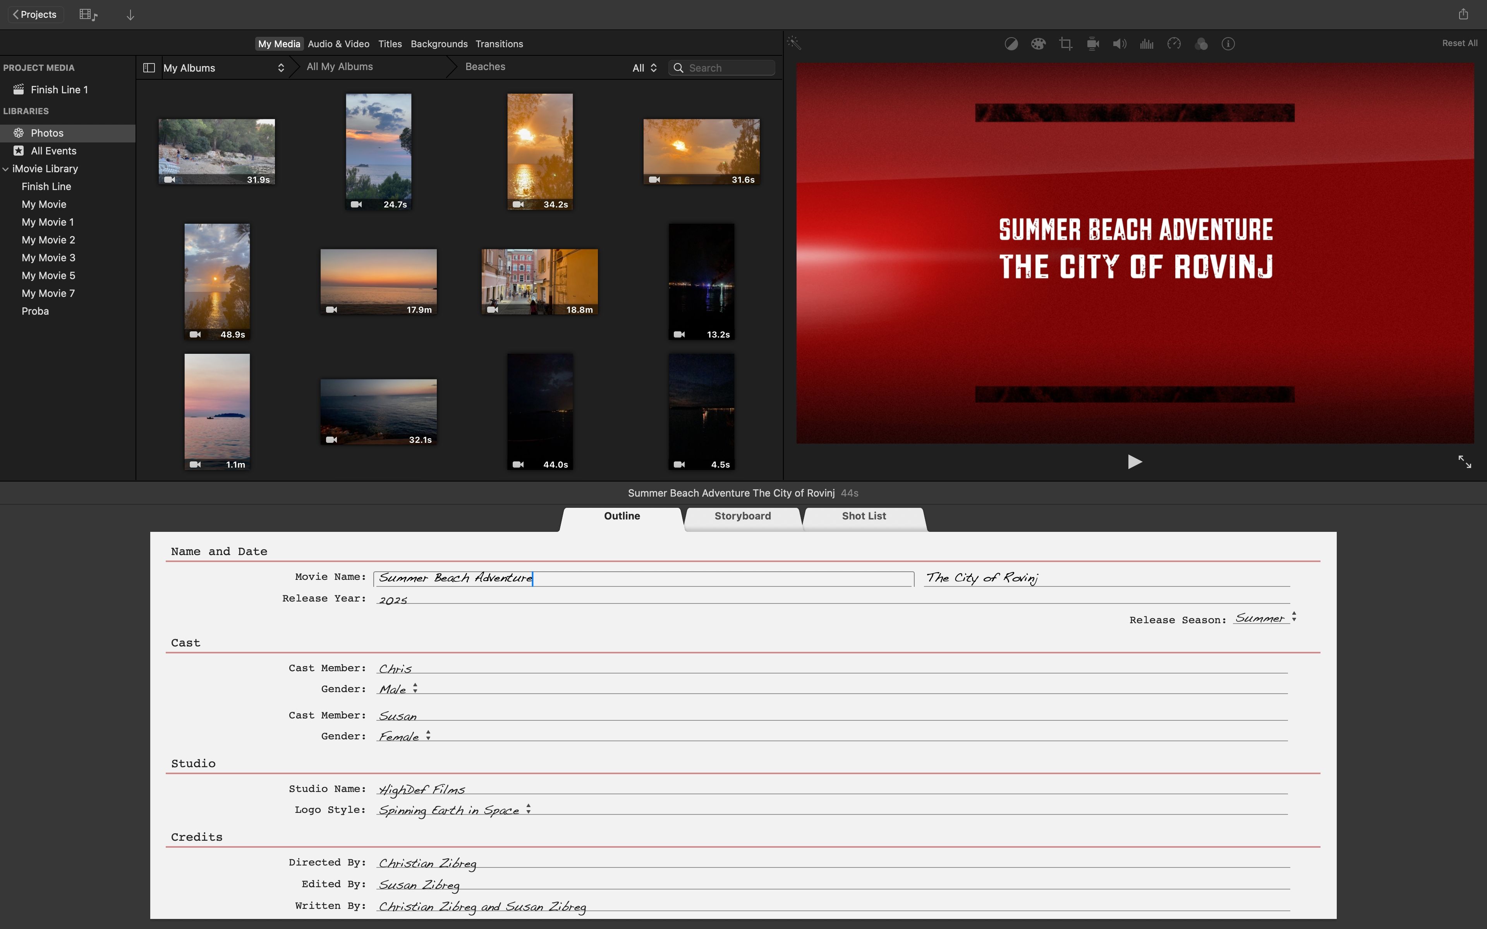Open color correction palette icon
Screen dimensions: 1487x929
click(x=1038, y=44)
